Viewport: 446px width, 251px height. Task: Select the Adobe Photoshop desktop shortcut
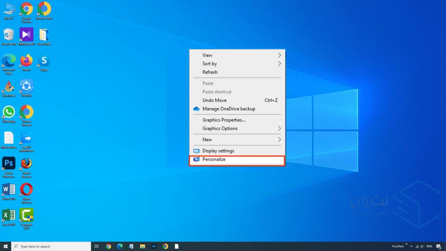pyautogui.click(x=9, y=168)
